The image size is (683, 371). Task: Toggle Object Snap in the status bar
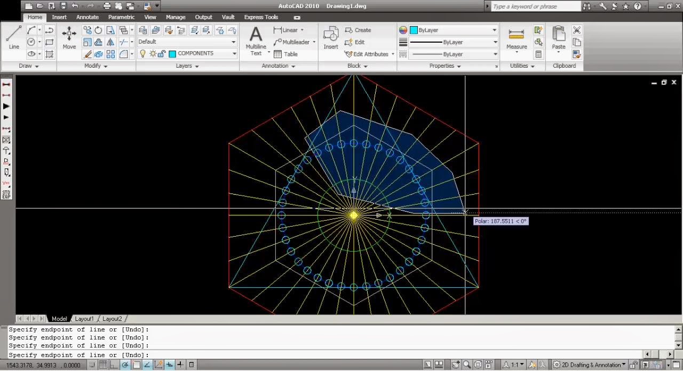tap(137, 365)
